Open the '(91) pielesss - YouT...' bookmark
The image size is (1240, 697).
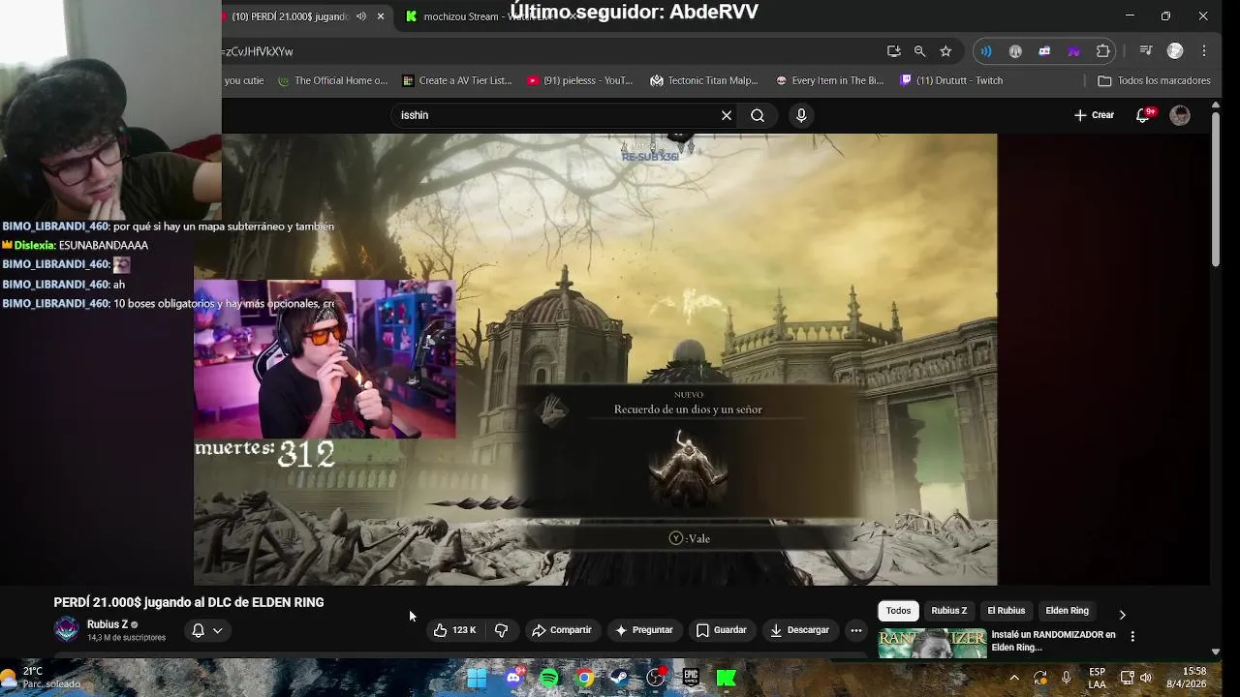579,80
